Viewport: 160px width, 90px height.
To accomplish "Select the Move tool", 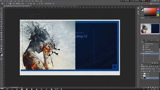I will (1, 8).
